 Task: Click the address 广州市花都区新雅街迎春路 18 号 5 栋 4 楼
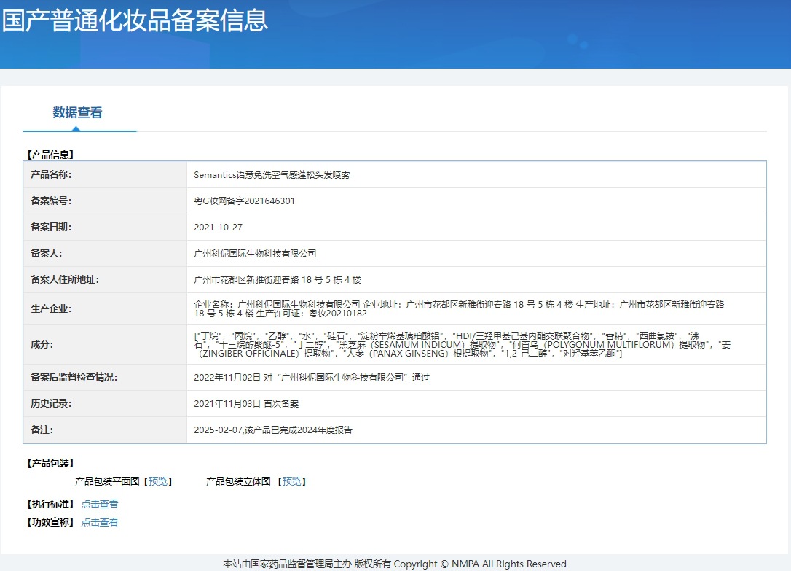point(278,280)
